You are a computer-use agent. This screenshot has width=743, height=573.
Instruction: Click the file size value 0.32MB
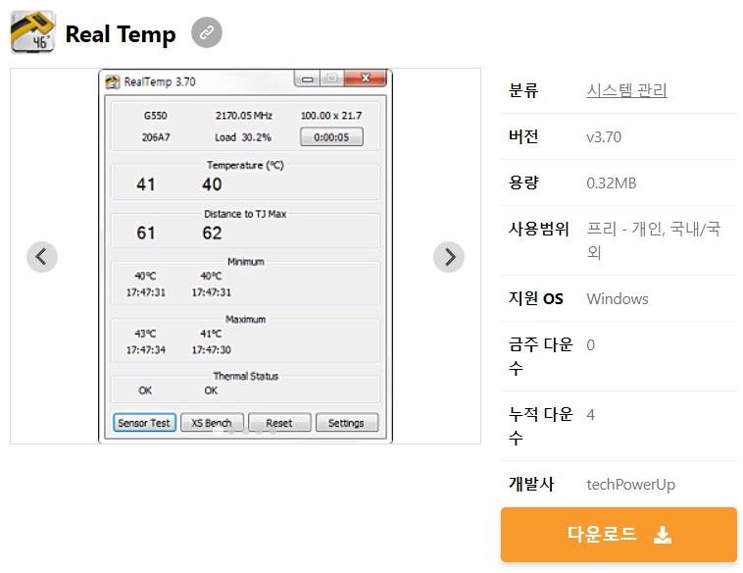612,183
